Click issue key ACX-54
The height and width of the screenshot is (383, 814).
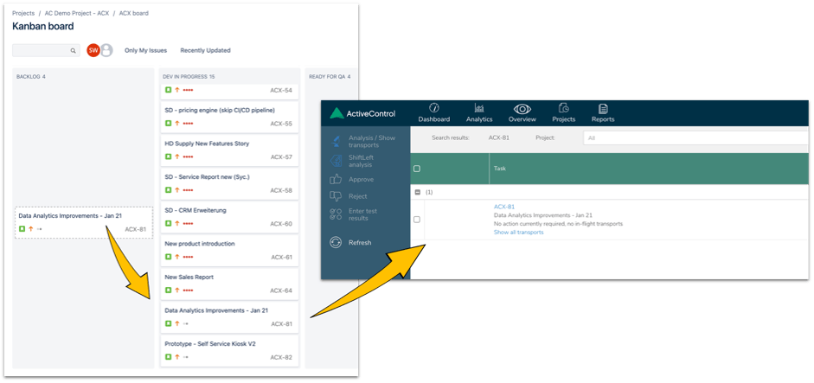pos(281,90)
